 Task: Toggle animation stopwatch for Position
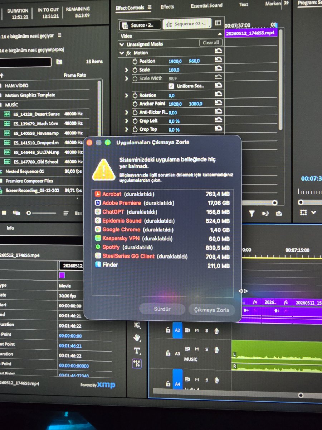[135, 62]
